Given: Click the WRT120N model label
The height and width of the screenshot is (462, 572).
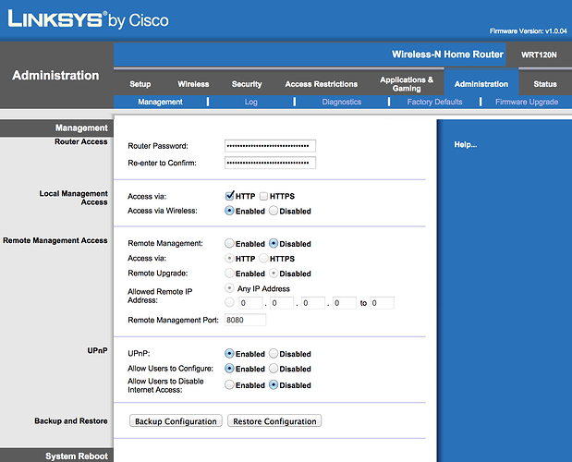Looking at the screenshot, I should pyautogui.click(x=539, y=55).
